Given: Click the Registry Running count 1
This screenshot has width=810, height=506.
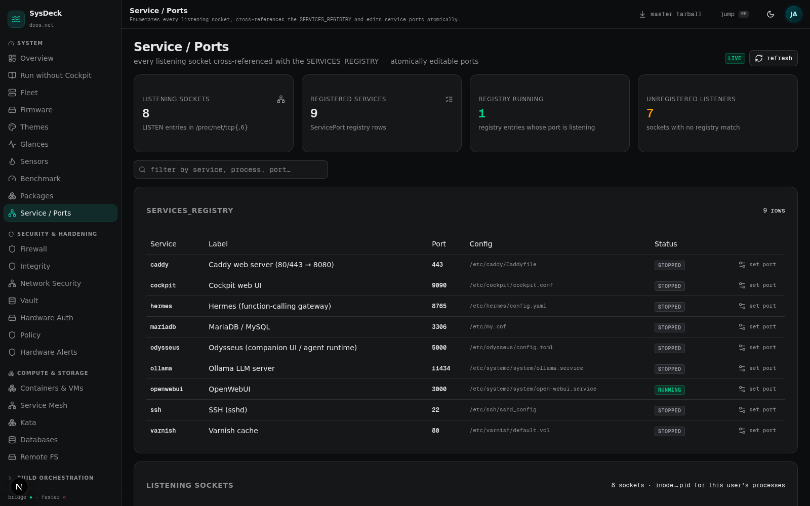Looking at the screenshot, I should [x=482, y=113].
